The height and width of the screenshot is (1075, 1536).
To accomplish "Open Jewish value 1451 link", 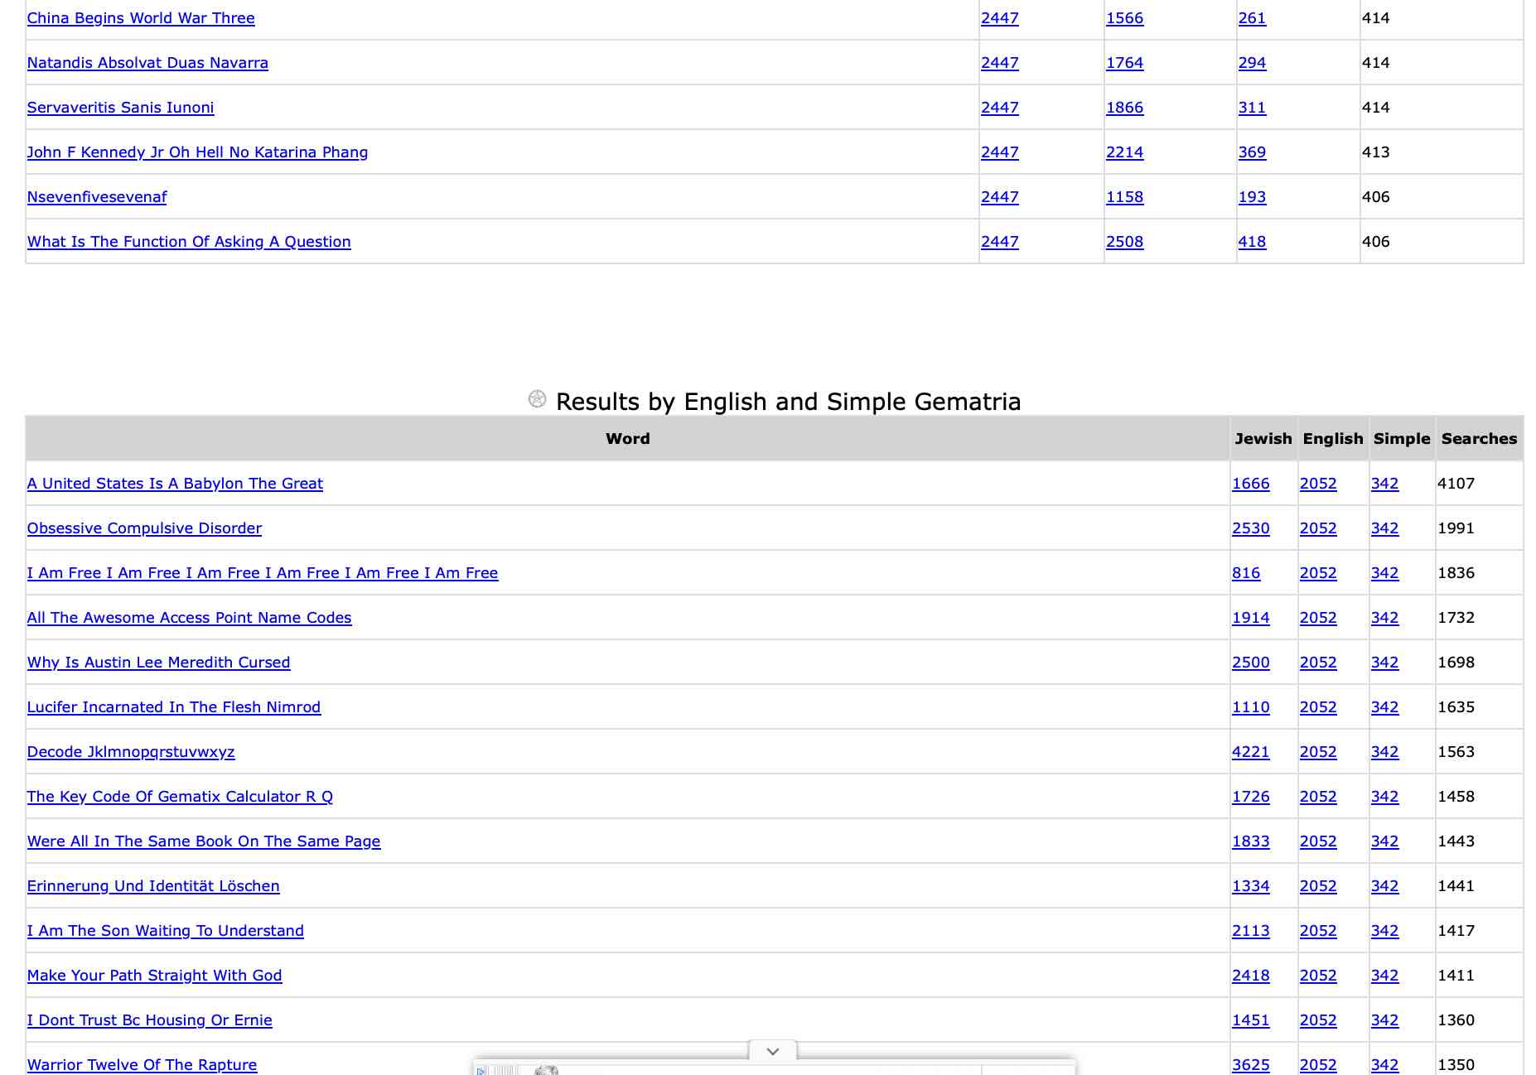I will [x=1251, y=1020].
